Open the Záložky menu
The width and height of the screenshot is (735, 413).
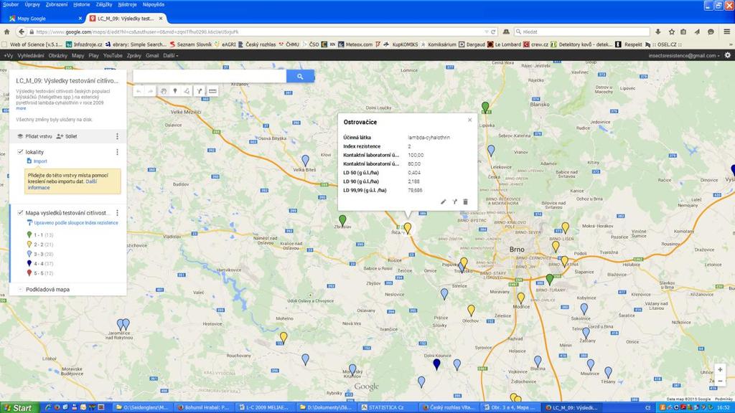[x=104, y=4]
